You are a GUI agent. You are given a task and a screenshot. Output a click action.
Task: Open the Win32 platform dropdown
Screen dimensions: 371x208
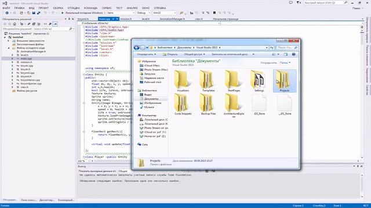pos(164,13)
